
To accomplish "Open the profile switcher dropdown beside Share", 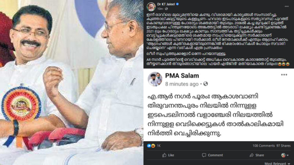I will click(285, 155).
